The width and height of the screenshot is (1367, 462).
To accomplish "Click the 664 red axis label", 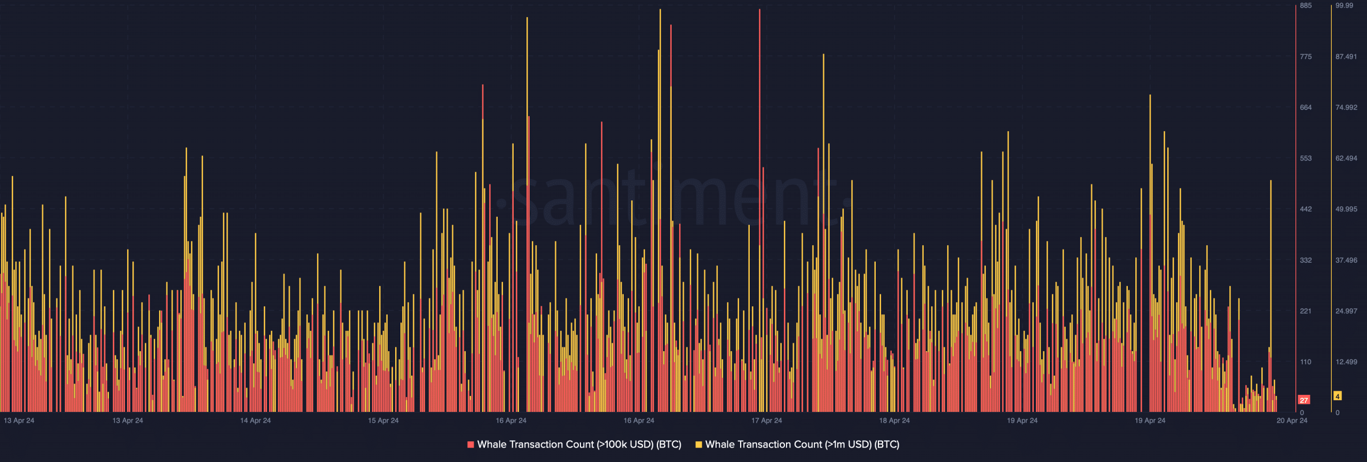I will 1306,107.
